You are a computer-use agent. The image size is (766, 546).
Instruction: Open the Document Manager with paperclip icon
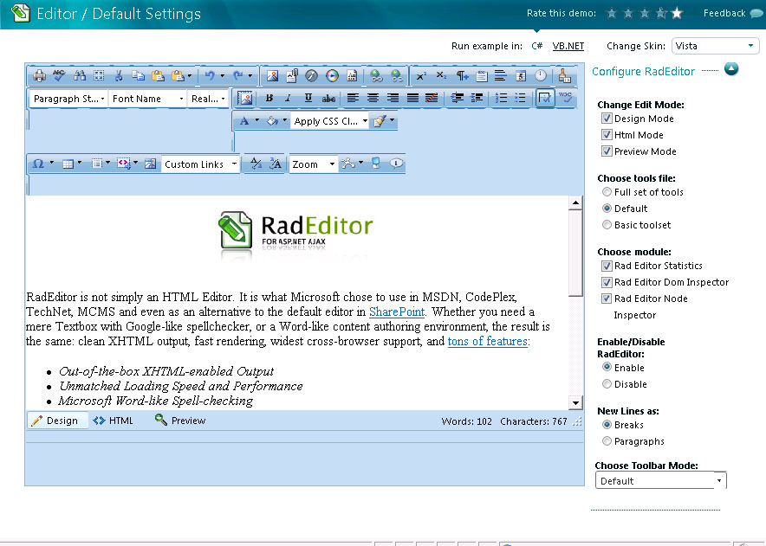click(292, 75)
